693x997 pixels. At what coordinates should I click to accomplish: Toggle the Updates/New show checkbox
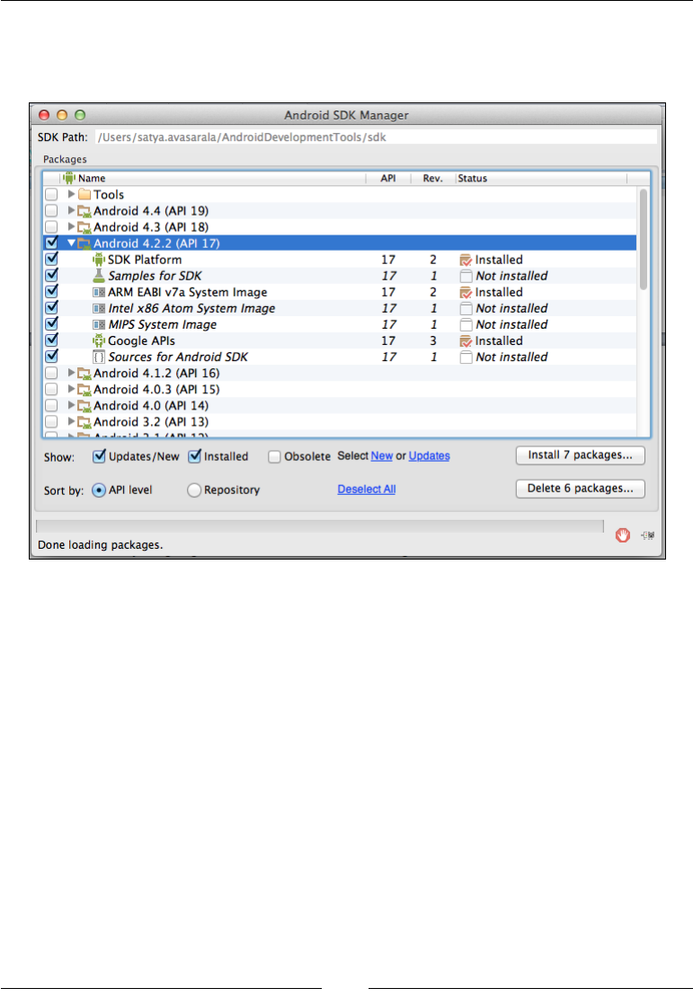99,456
